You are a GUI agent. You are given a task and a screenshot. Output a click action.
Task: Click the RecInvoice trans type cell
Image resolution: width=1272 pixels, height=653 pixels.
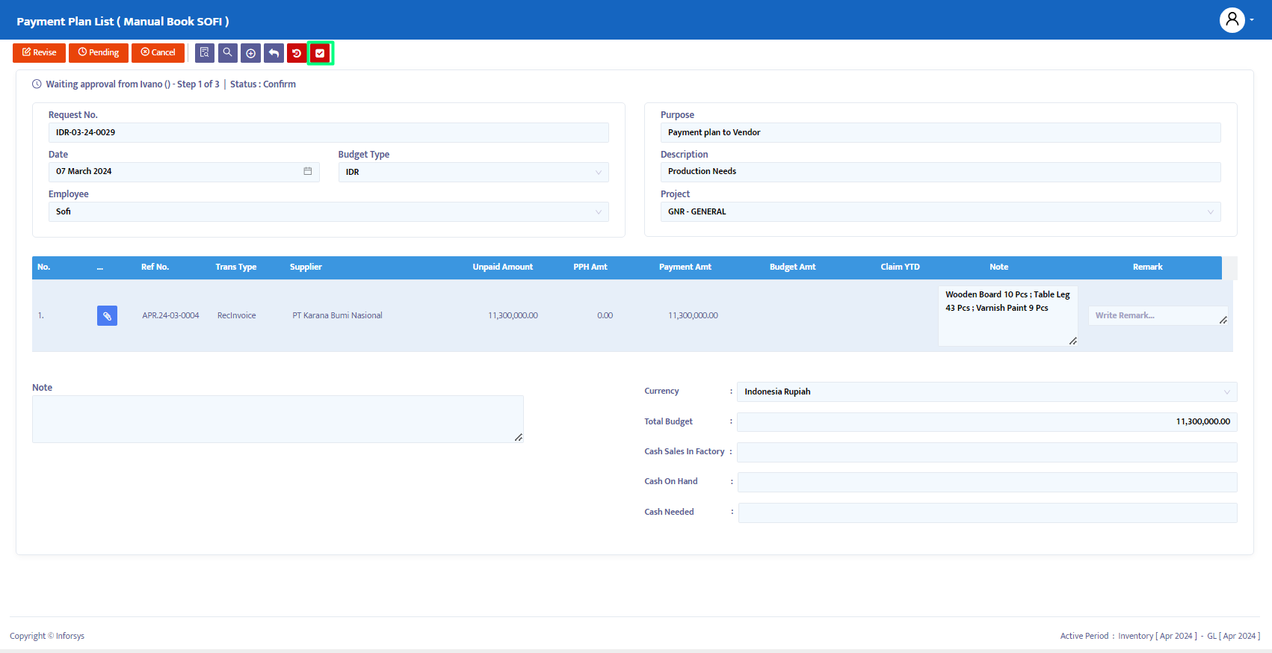(236, 315)
